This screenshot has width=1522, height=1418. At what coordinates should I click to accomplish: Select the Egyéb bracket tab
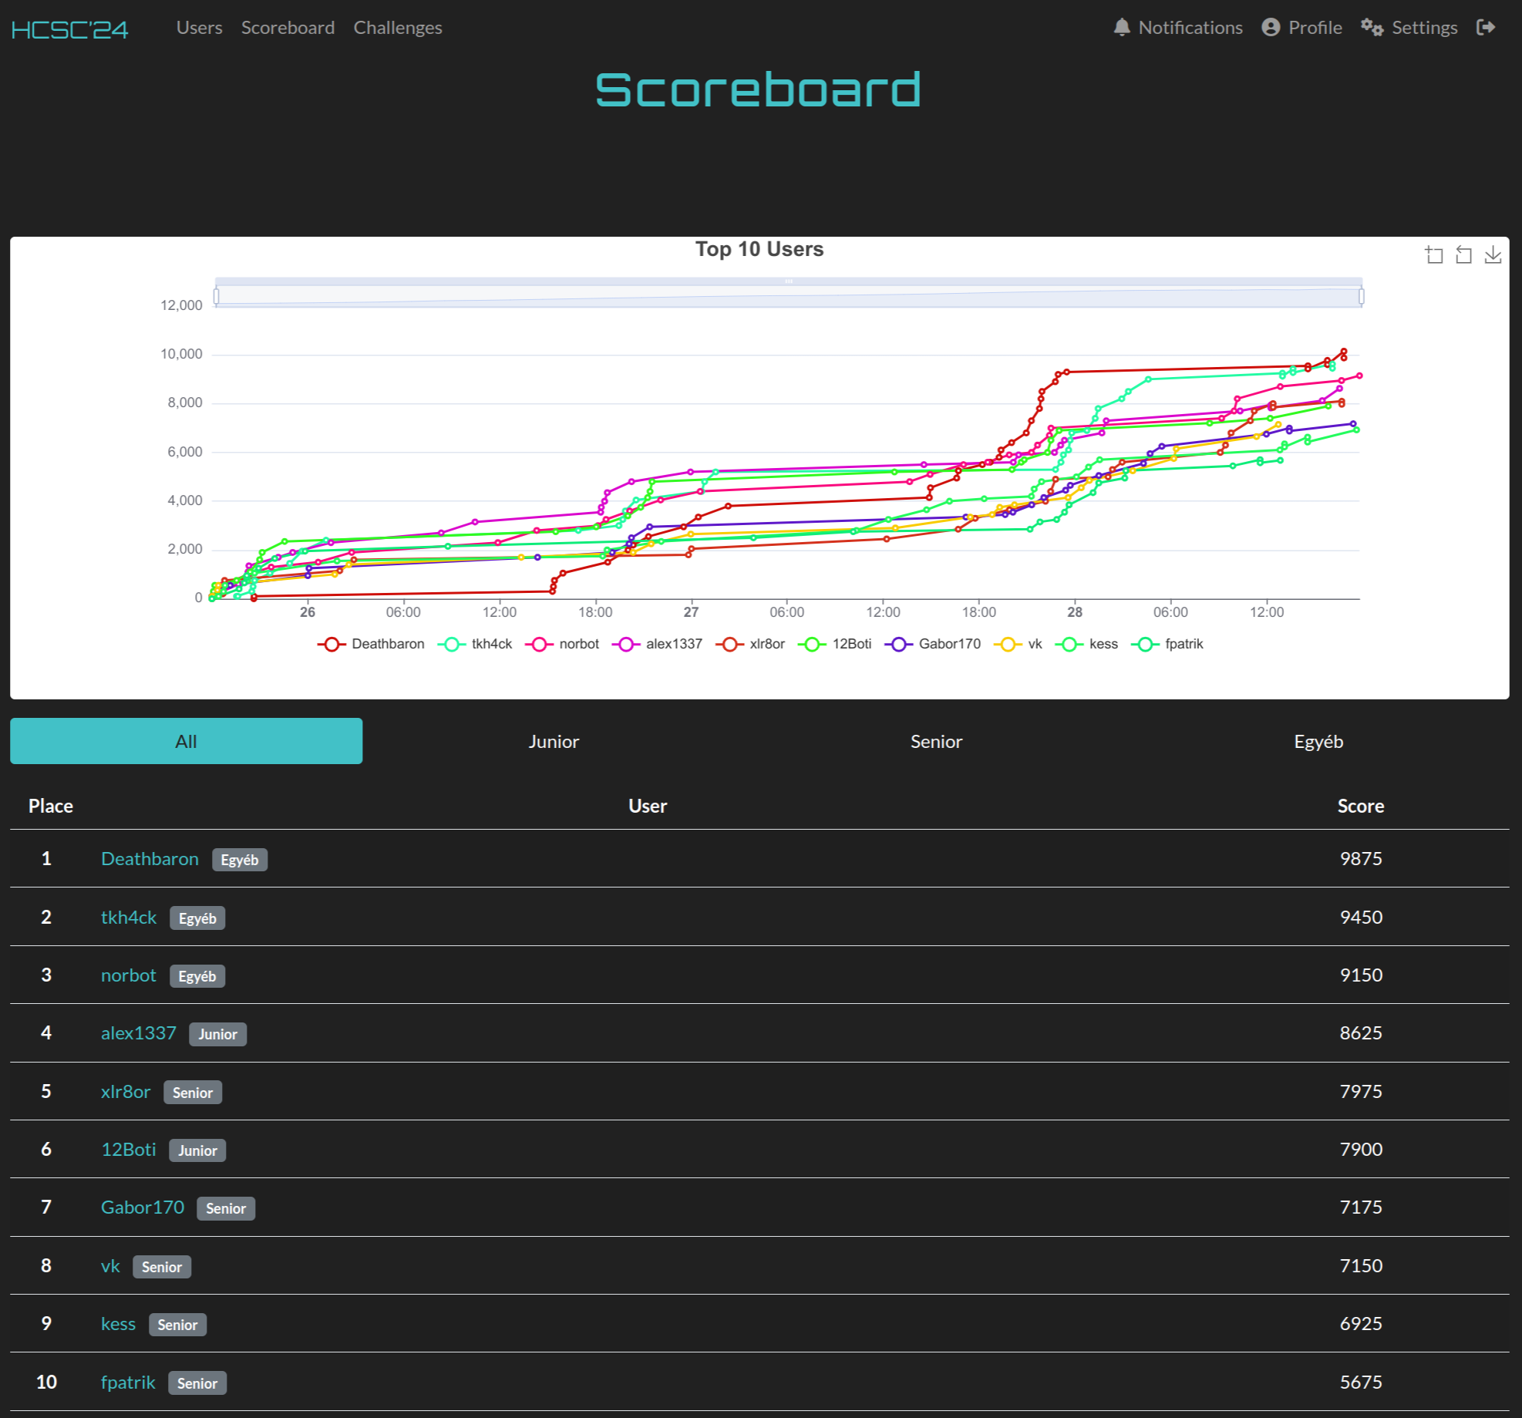pyautogui.click(x=1318, y=741)
